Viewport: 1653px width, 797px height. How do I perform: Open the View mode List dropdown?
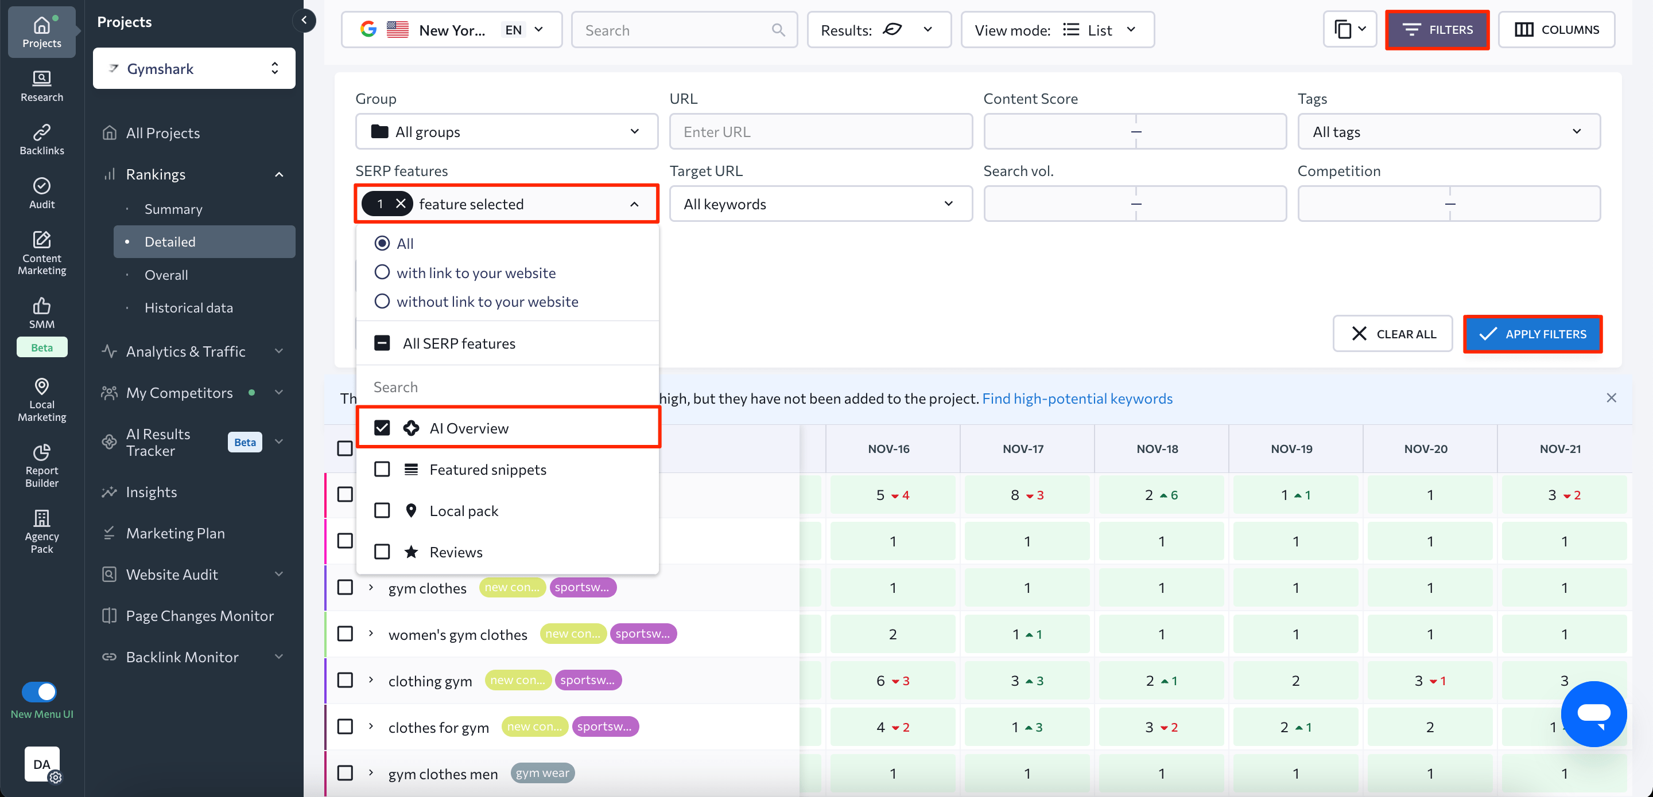(1057, 29)
